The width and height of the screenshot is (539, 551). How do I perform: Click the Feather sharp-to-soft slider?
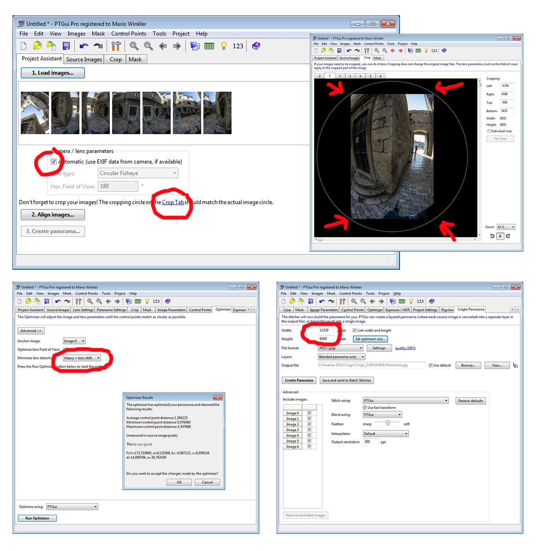tap(387, 423)
